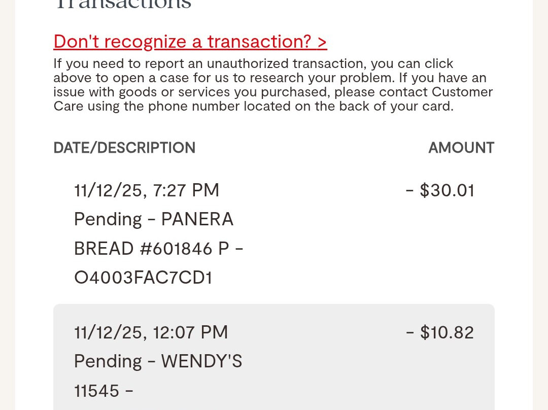Click the partially visible Transactions heading
The height and width of the screenshot is (410, 548).
pyautogui.click(x=123, y=4)
